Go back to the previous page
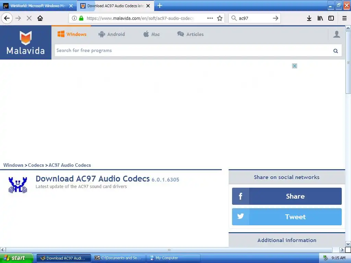Viewport: 351px width, 263px height. click(x=7, y=18)
